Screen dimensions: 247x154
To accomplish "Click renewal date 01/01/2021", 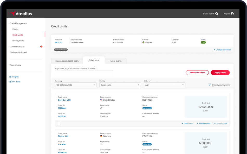I will pyautogui.click(x=118, y=43).
